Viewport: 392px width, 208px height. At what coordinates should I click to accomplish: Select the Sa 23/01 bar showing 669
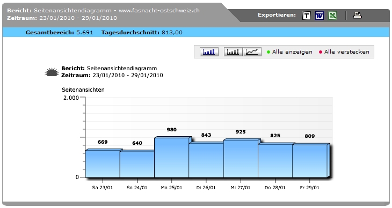coord(103,164)
